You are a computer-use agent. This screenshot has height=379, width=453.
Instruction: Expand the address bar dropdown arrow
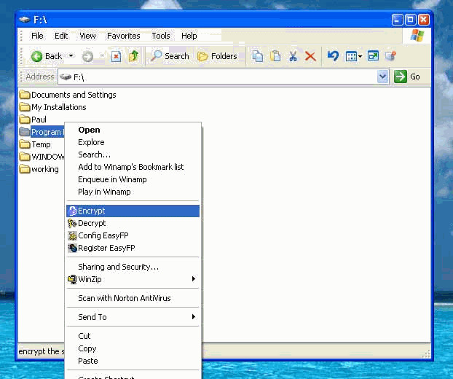(x=383, y=77)
